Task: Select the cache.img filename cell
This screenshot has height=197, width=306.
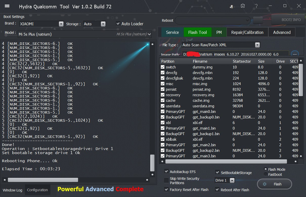Action: point(201,100)
